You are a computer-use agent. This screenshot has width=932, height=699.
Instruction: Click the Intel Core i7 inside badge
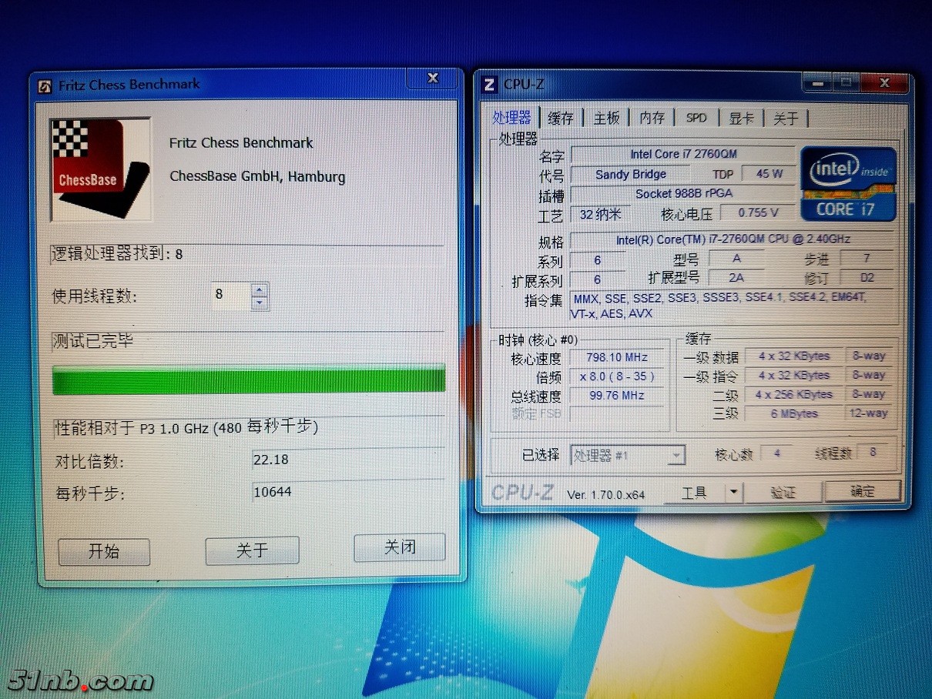coord(847,183)
